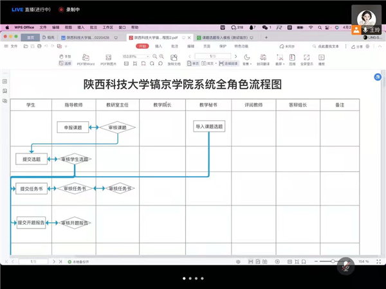Select the 手型 hand tool
Screen dimensions: 386x289
point(67,57)
